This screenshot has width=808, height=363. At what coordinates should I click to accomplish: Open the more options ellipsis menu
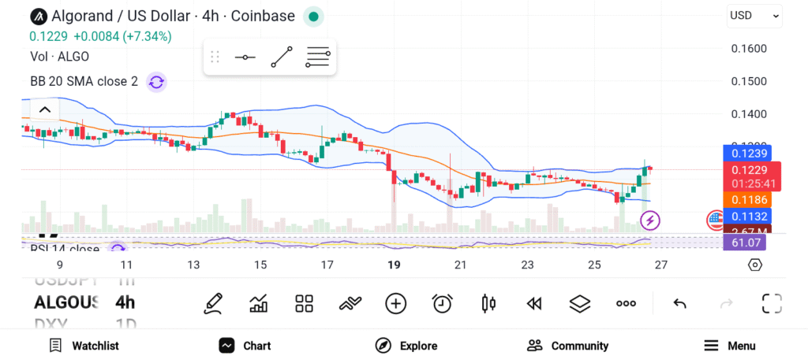(626, 303)
